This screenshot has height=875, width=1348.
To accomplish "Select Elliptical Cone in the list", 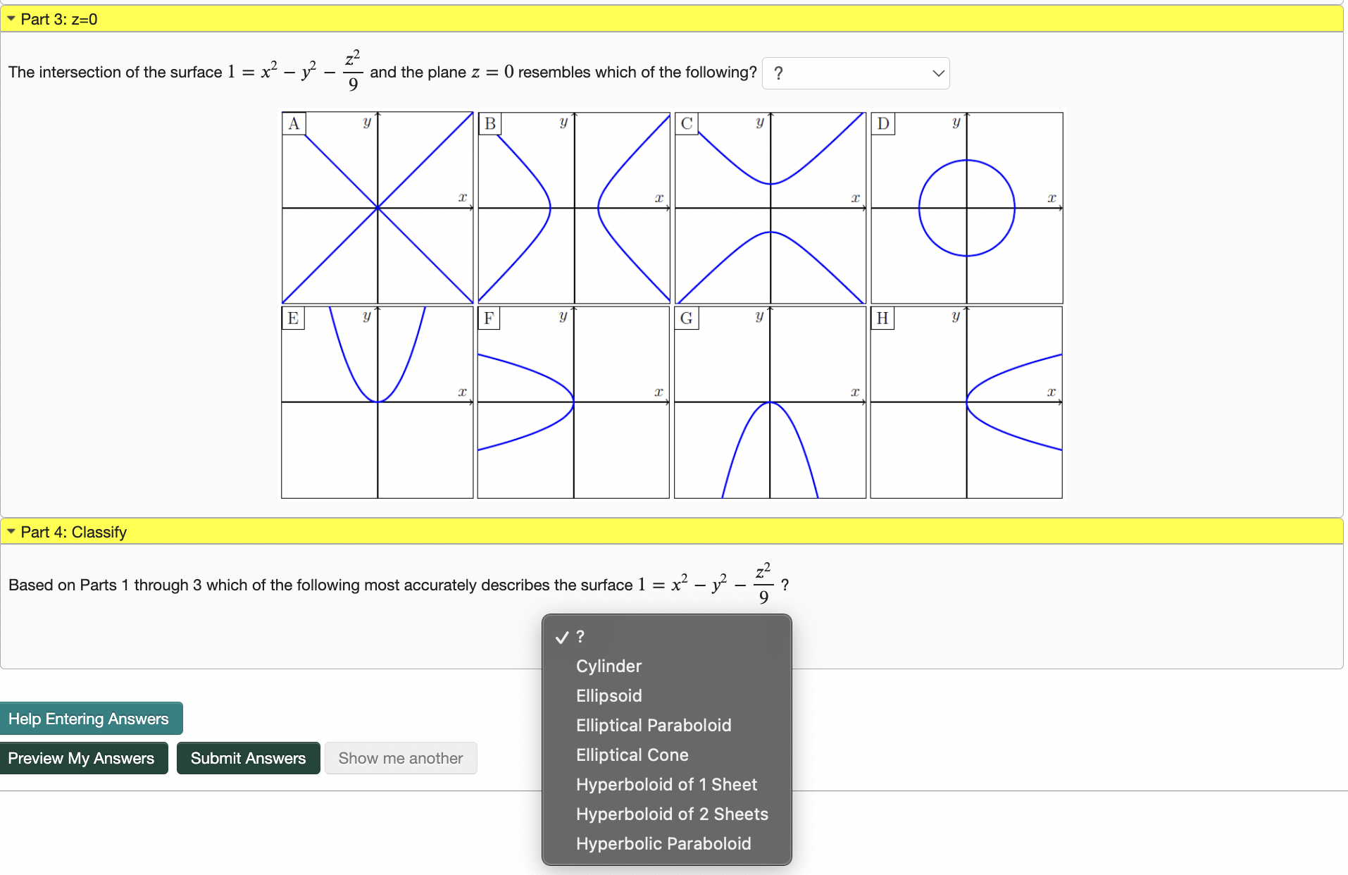I will tap(632, 755).
